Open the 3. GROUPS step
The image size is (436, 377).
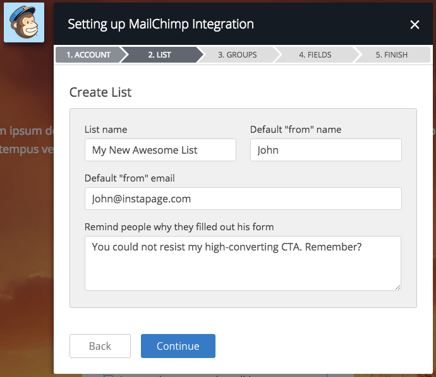(237, 54)
